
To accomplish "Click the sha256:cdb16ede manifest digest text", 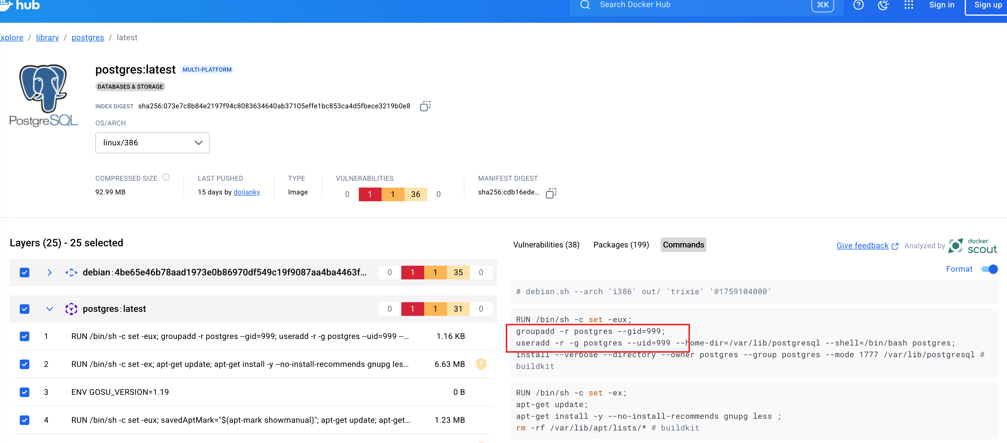I will click(x=508, y=192).
